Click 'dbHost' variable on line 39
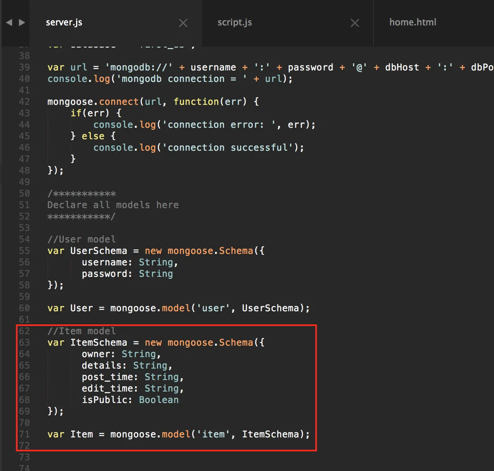The width and height of the screenshot is (494, 471). point(402,67)
